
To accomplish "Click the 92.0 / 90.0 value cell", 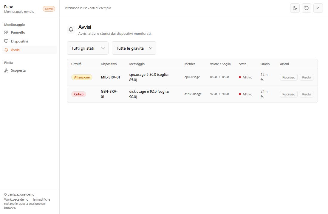I will [x=219, y=94].
